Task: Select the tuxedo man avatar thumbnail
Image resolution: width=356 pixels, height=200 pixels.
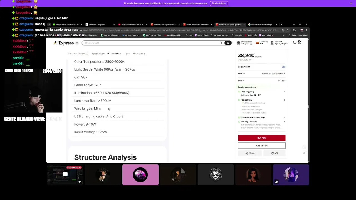Action: [x=103, y=175]
